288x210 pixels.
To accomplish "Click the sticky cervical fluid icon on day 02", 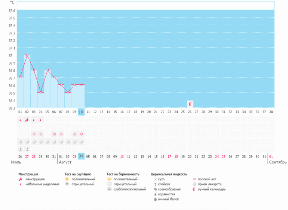I will coord(27,149).
